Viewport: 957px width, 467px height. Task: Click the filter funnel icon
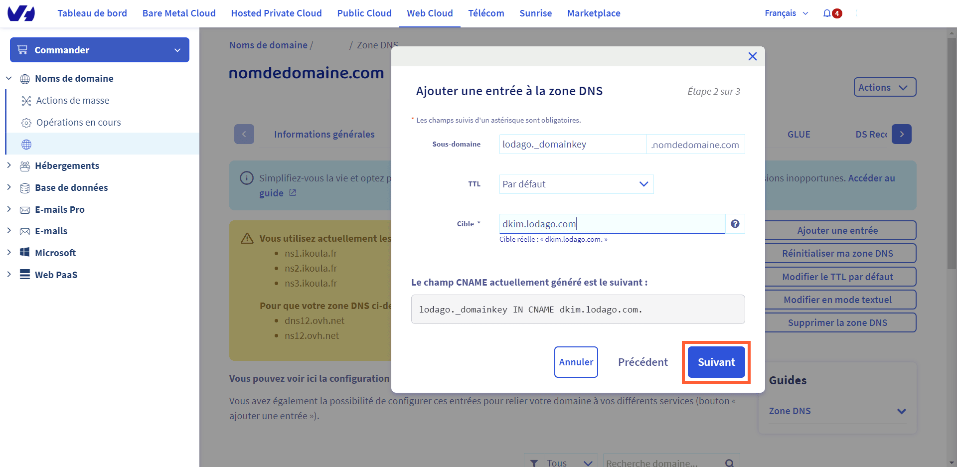(x=534, y=463)
